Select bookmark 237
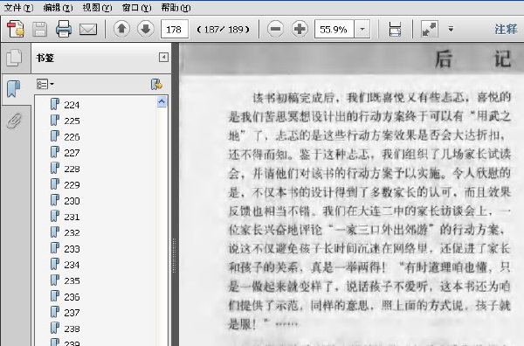The image size is (524, 346). [65, 313]
